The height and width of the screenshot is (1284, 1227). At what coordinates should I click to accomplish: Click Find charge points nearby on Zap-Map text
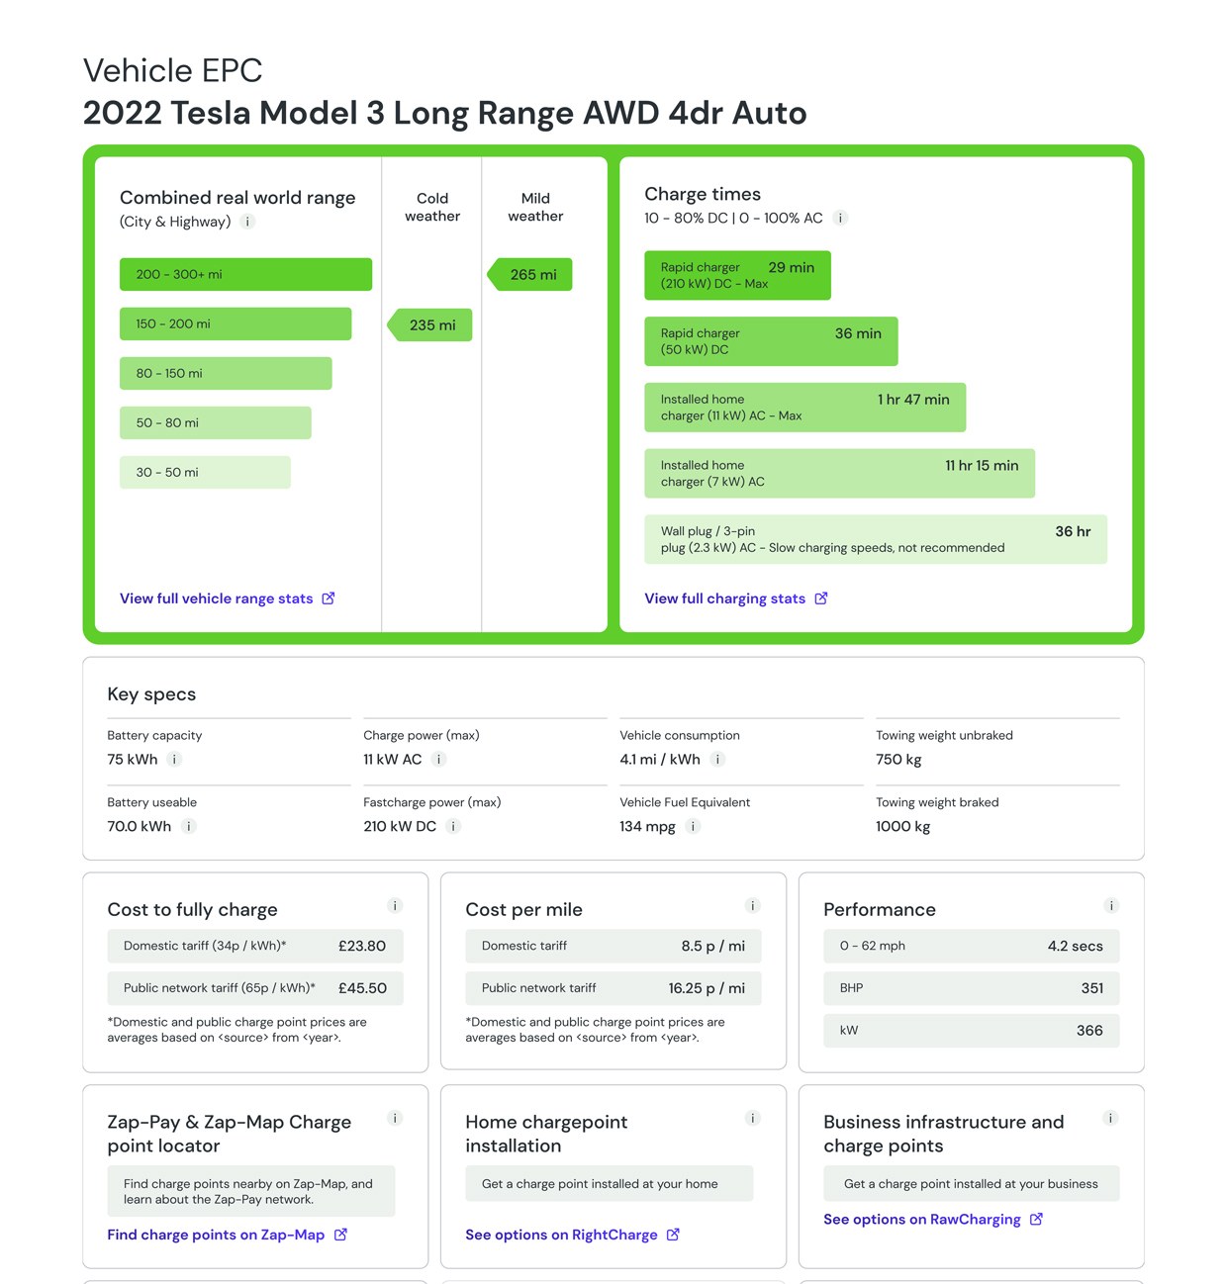click(x=251, y=1191)
